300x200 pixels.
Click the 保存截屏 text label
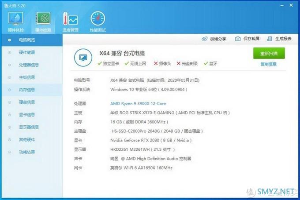click(251, 39)
